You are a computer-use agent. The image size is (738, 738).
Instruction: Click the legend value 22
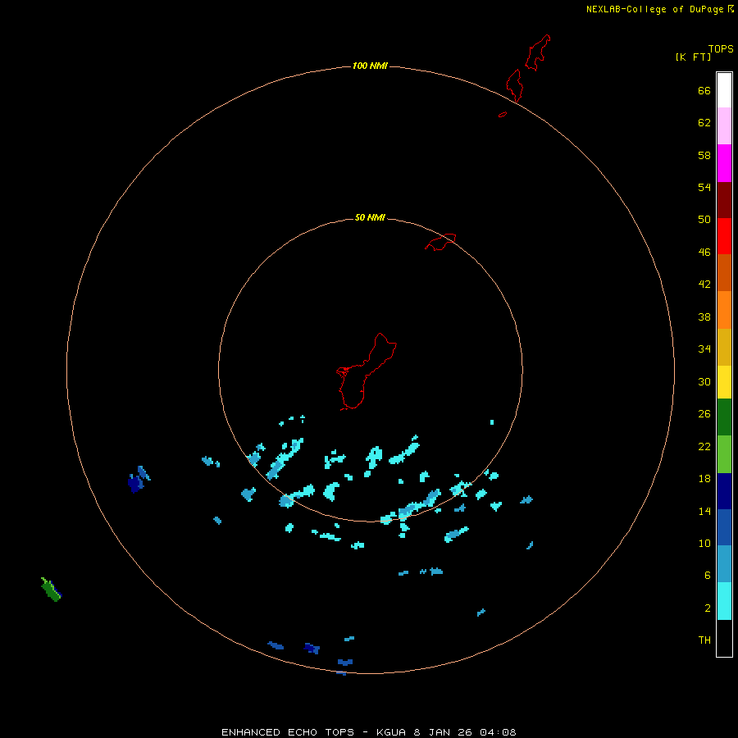pos(704,447)
